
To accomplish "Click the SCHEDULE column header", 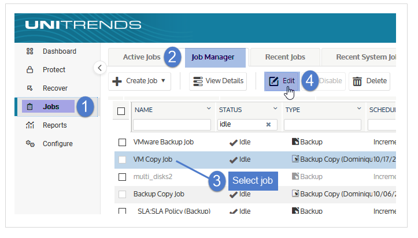I will point(382,110).
